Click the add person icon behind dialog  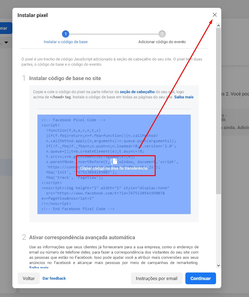click(224, 117)
